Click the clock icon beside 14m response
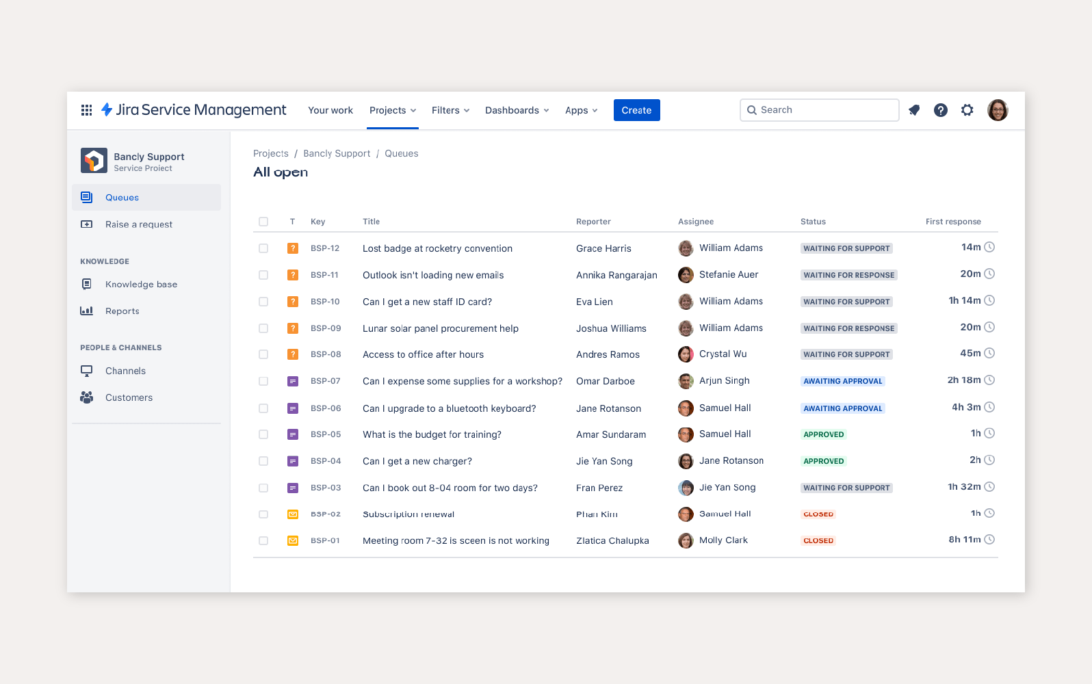The height and width of the screenshot is (684, 1092). pyautogui.click(x=989, y=247)
